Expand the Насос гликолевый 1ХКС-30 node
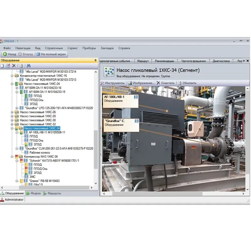 point(12,120)
